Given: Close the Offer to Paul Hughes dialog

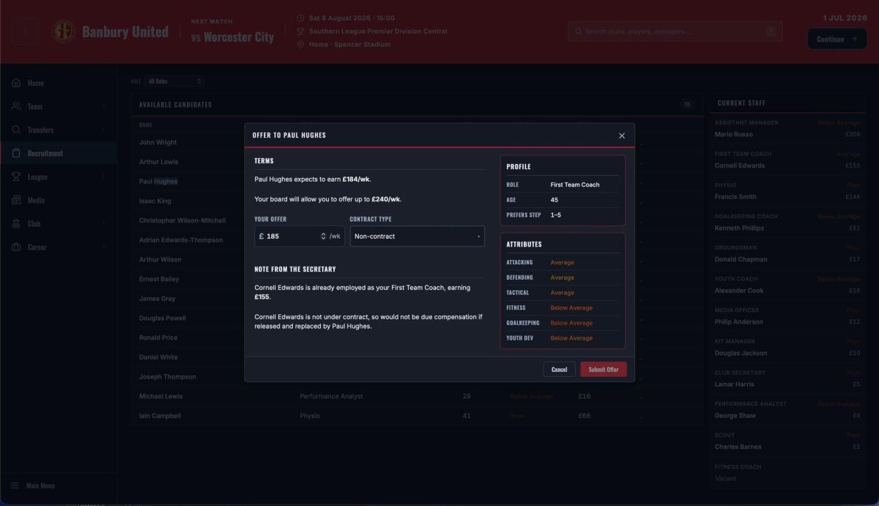Looking at the screenshot, I should tap(622, 135).
